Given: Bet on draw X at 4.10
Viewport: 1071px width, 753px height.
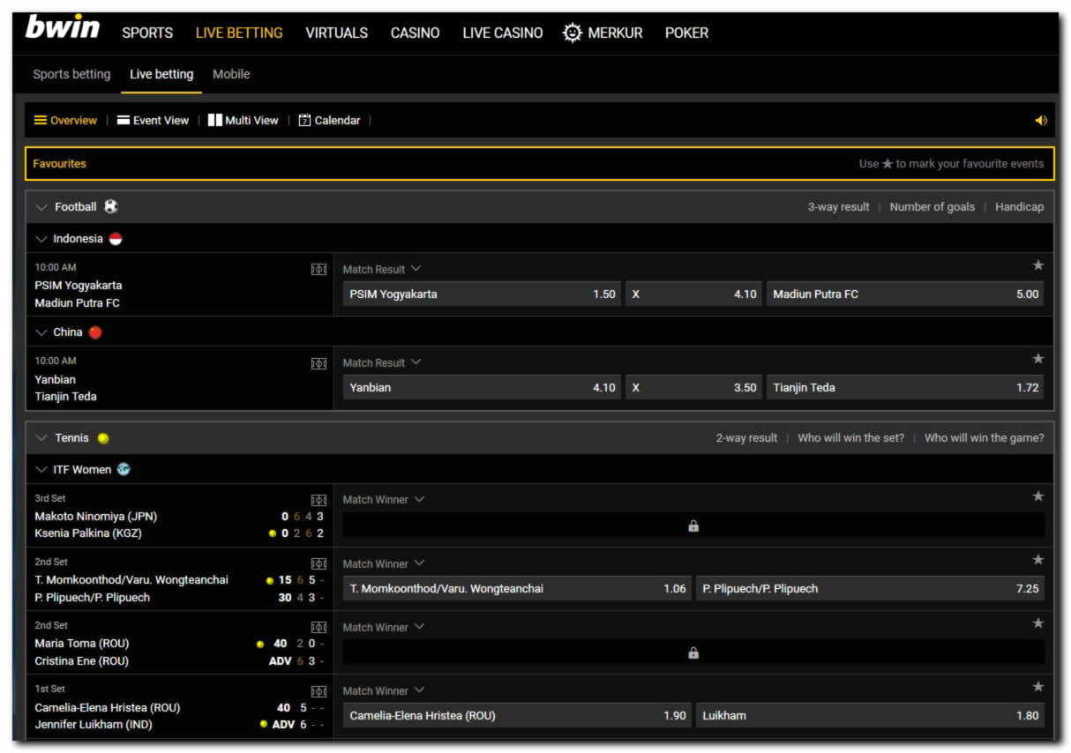Looking at the screenshot, I should click(x=693, y=294).
